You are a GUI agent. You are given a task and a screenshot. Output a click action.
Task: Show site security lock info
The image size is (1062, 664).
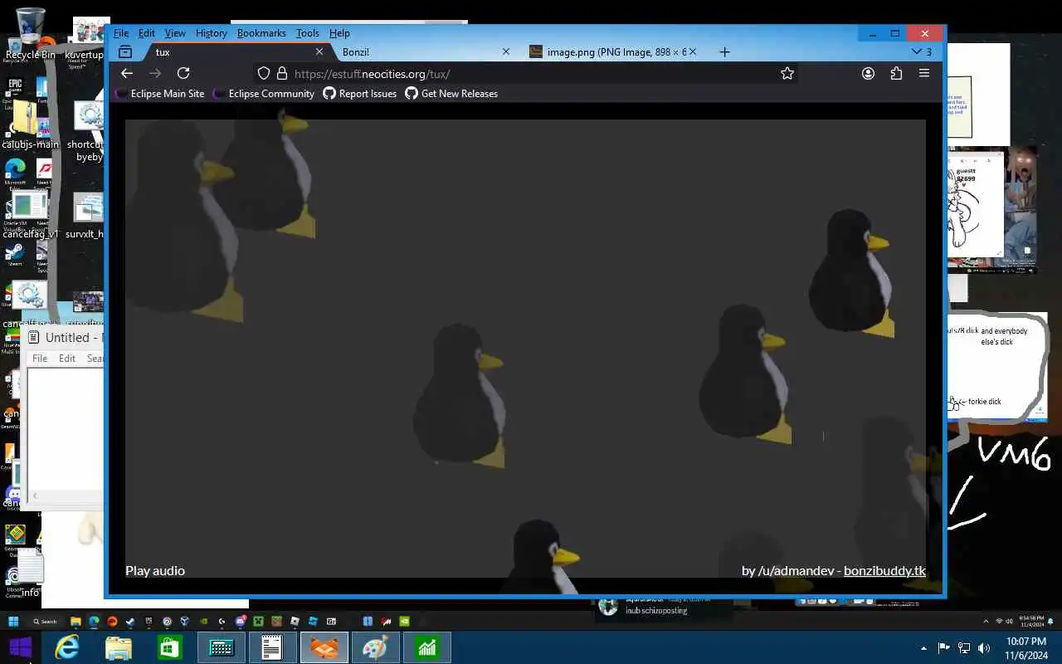[x=281, y=73]
